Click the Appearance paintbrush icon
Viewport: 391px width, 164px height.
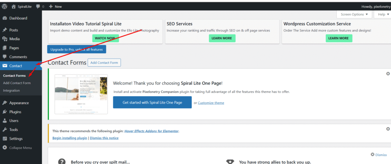coord(5,103)
